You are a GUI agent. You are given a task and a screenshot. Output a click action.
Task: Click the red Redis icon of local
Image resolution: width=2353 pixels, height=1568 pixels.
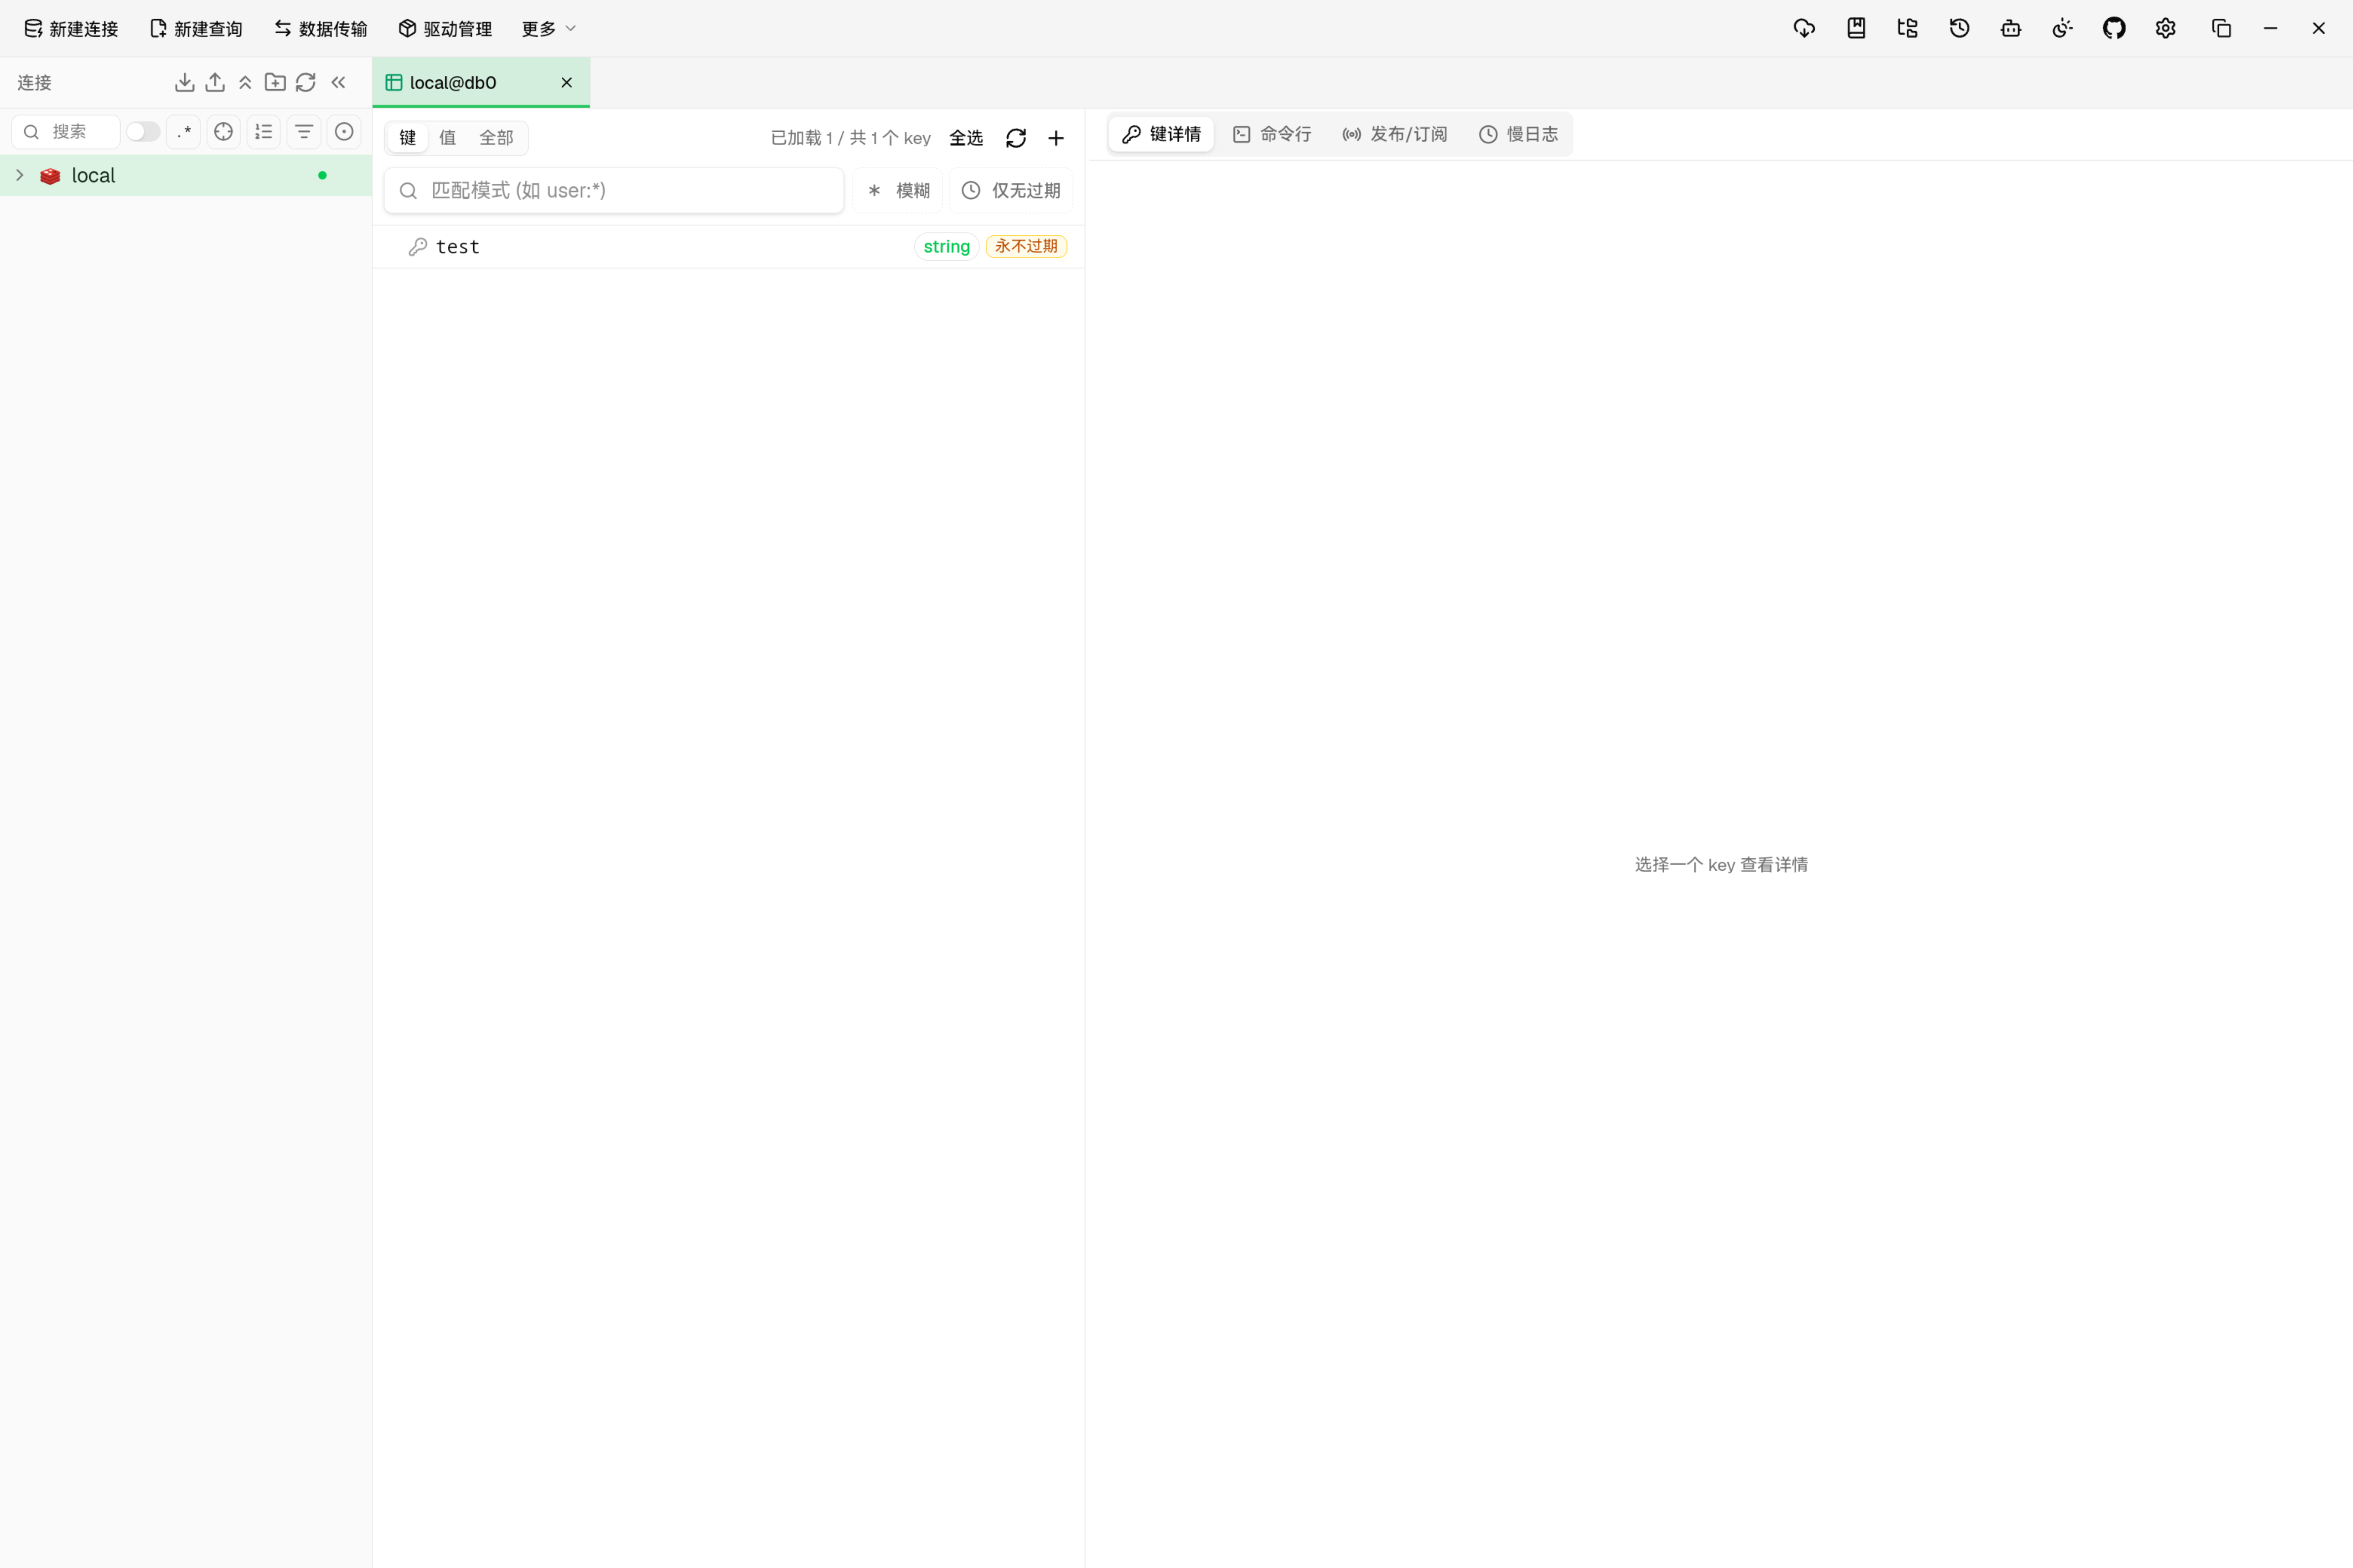coord(50,176)
